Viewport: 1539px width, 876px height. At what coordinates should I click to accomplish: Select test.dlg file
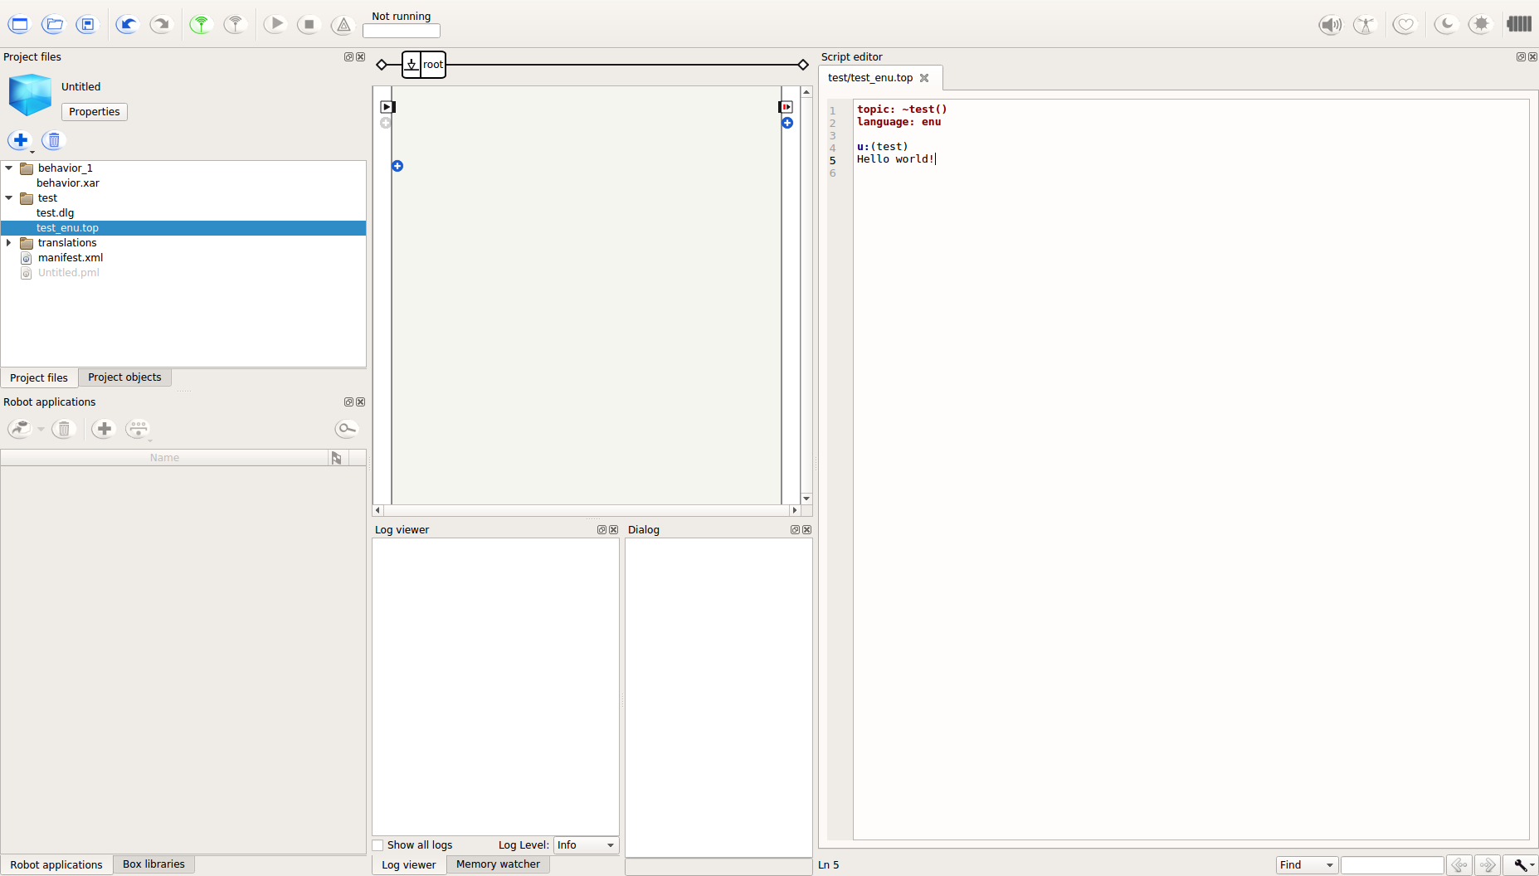(x=56, y=212)
